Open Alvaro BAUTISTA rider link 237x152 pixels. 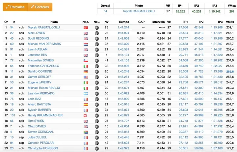(x=39, y=104)
